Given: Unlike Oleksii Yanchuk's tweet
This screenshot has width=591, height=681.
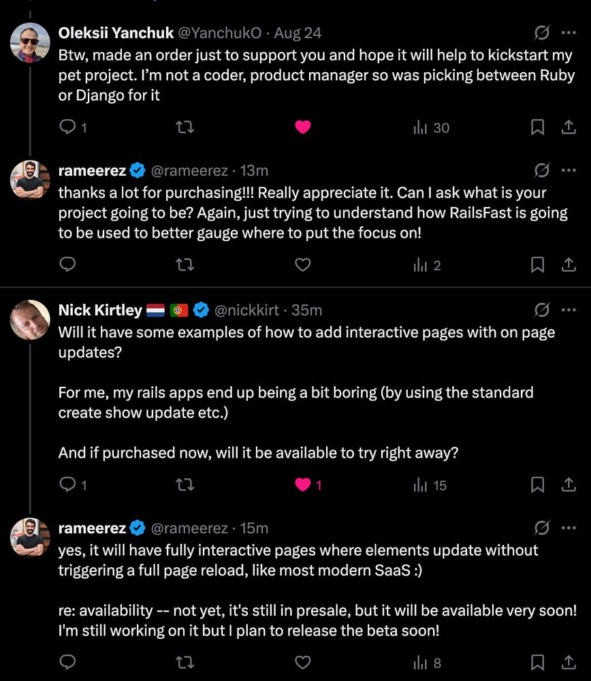Looking at the screenshot, I should click(x=302, y=127).
